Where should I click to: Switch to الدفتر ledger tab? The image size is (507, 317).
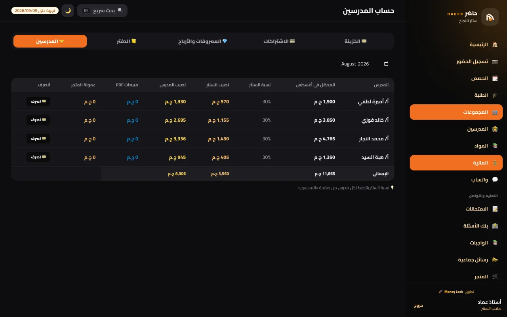point(126,41)
